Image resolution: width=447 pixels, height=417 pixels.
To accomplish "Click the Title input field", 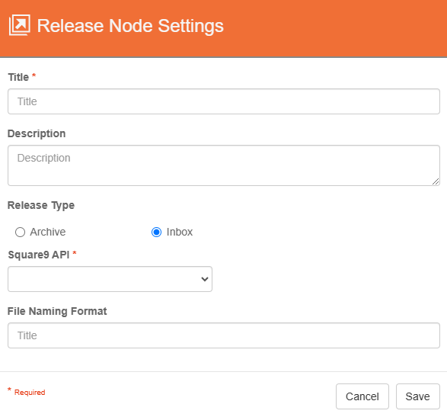I will 224,101.
